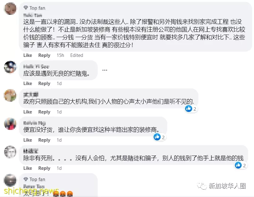
Task: Like the 应该是遇到无良的烂赌鬼 comment
Action: click(28, 83)
